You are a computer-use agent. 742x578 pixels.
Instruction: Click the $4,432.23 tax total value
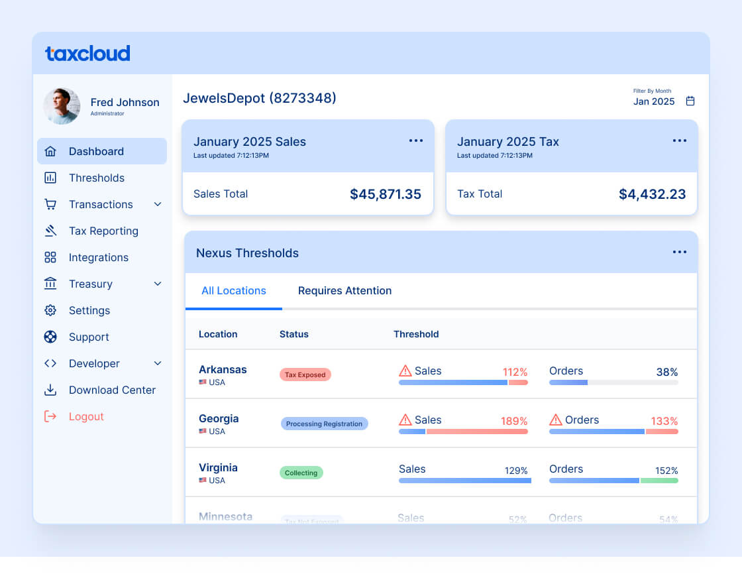click(x=652, y=194)
